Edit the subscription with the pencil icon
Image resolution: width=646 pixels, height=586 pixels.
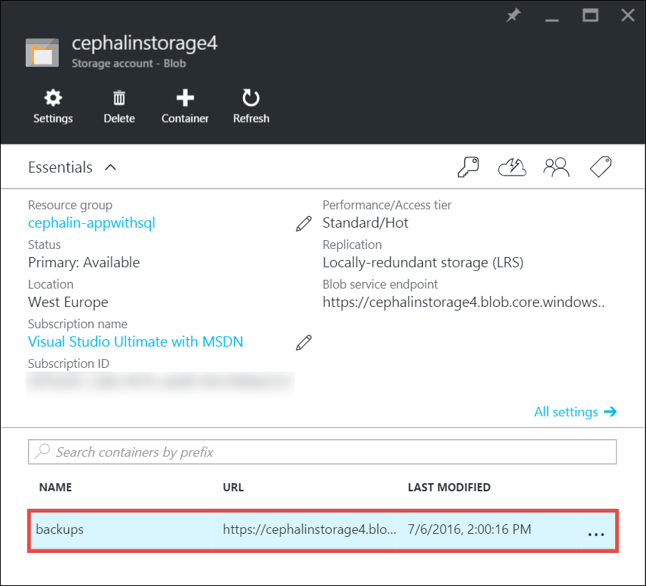[x=303, y=342]
